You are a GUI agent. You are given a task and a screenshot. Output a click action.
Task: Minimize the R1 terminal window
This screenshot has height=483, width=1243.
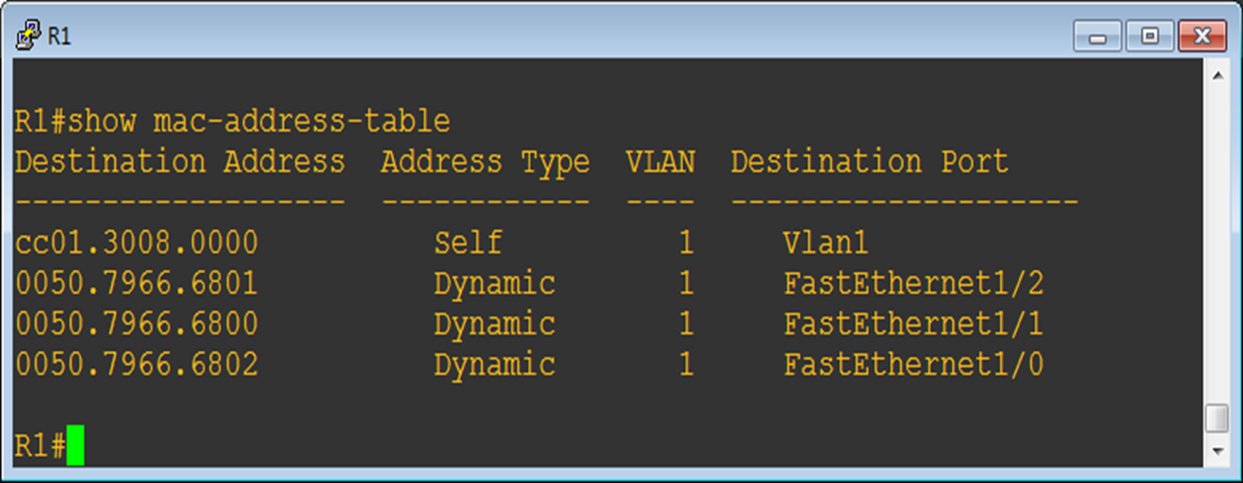pyautogui.click(x=1097, y=36)
